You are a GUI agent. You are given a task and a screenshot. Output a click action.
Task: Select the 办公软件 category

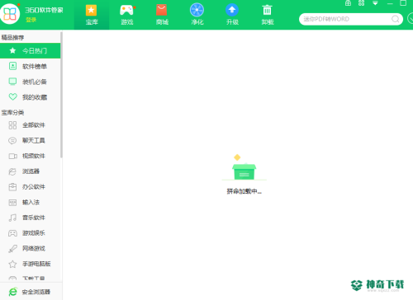point(30,187)
